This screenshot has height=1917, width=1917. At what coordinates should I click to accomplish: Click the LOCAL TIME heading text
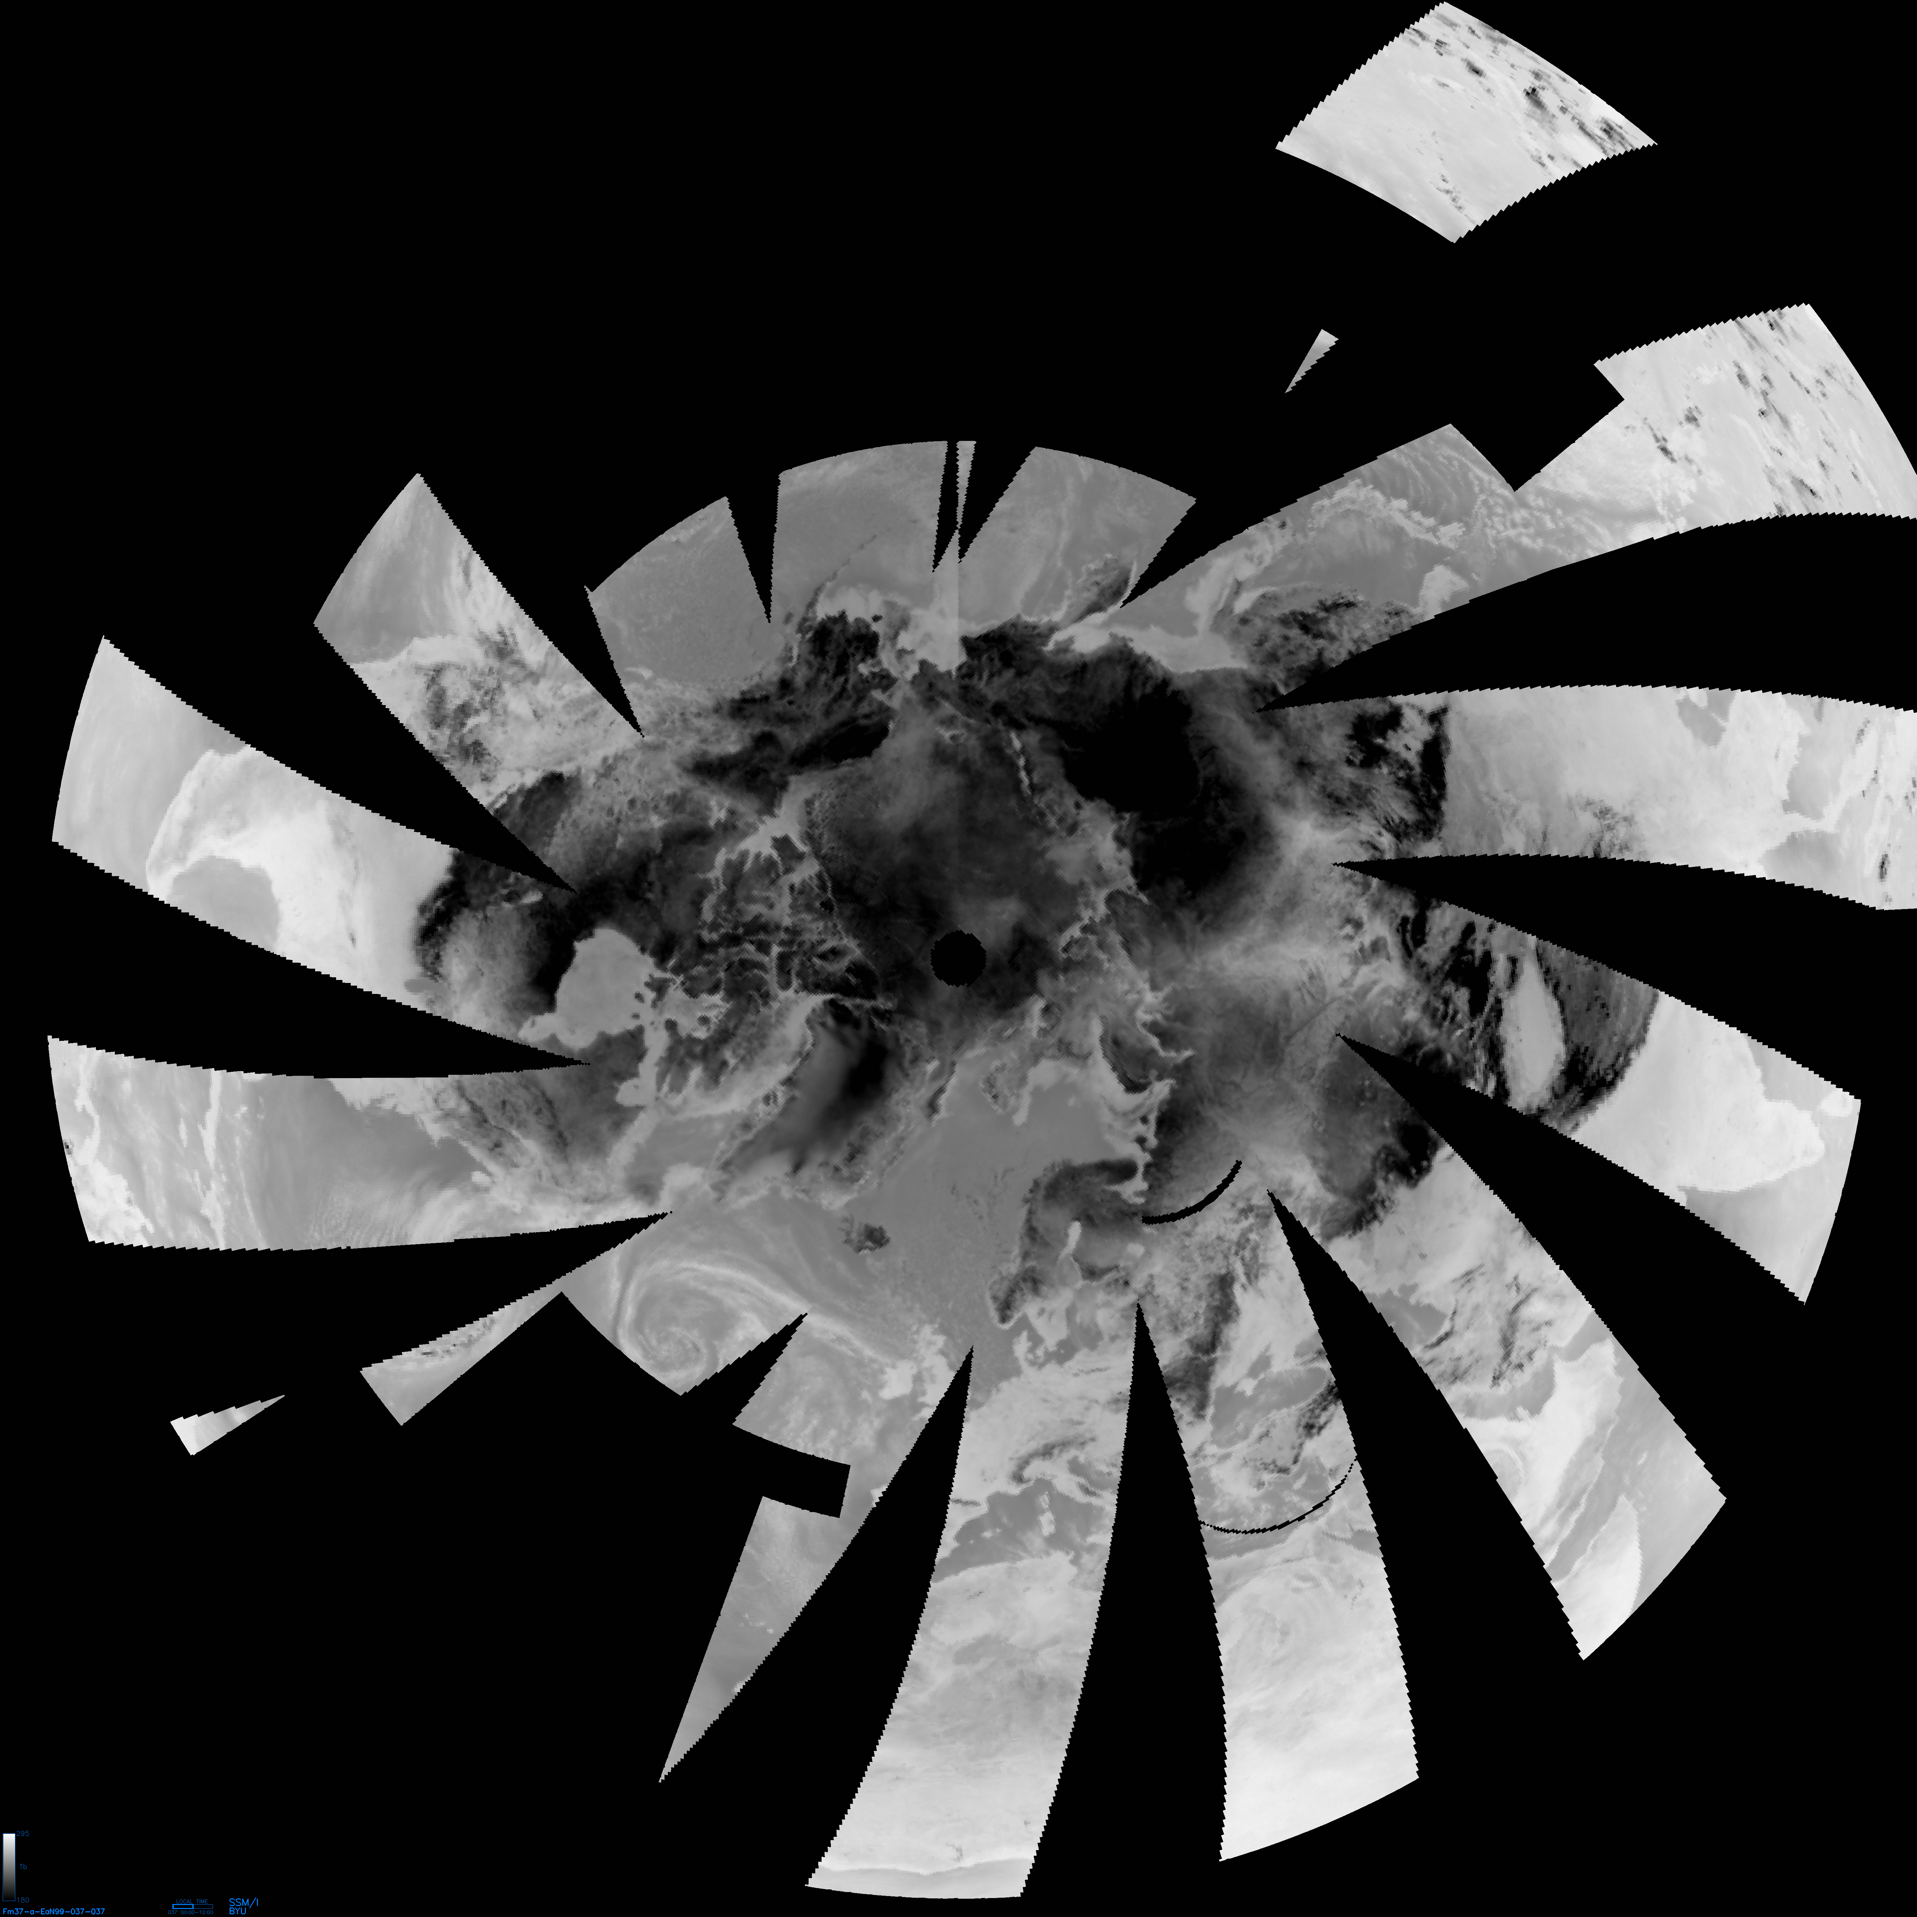click(x=192, y=1901)
